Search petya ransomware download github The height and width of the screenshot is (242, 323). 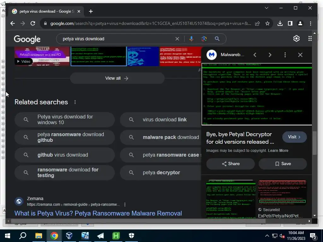(x=64, y=137)
